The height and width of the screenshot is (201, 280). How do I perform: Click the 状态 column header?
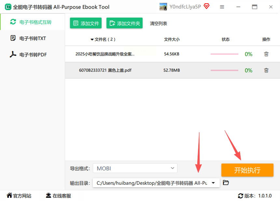pos(226,39)
